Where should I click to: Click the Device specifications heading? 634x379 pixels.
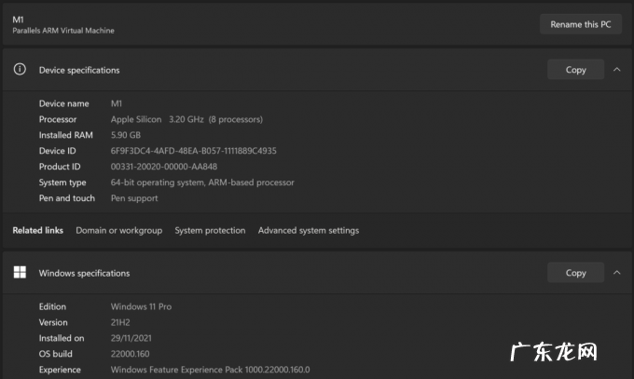(x=79, y=70)
